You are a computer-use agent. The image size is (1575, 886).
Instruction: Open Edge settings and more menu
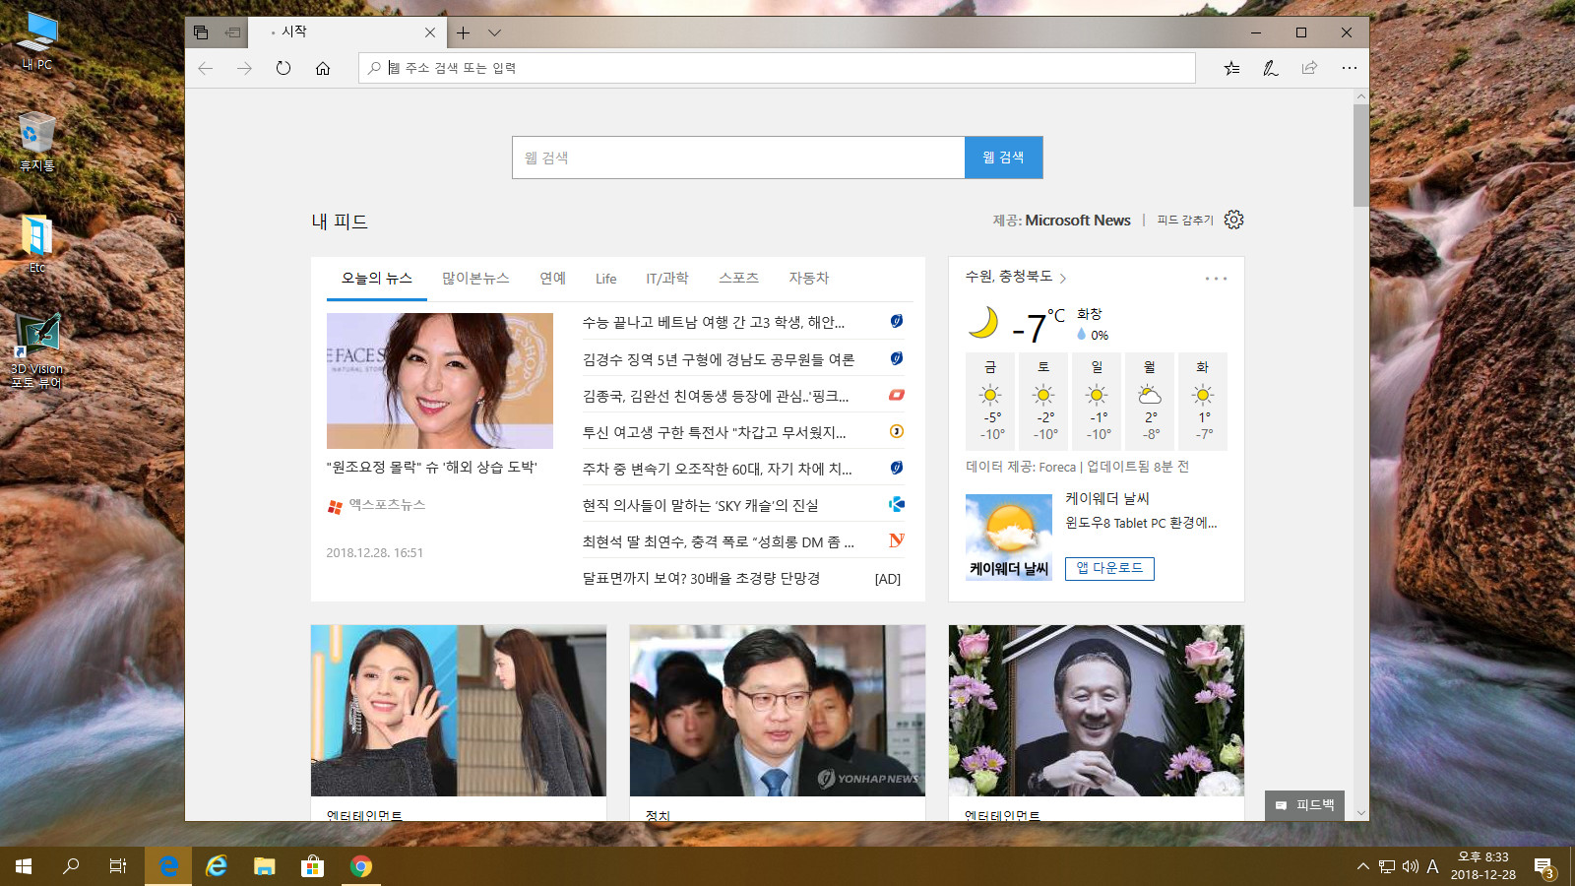pyautogui.click(x=1349, y=68)
